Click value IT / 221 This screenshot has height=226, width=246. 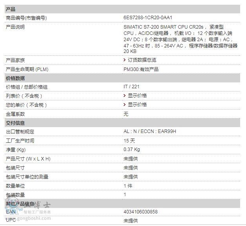pyautogui.click(x=131, y=87)
